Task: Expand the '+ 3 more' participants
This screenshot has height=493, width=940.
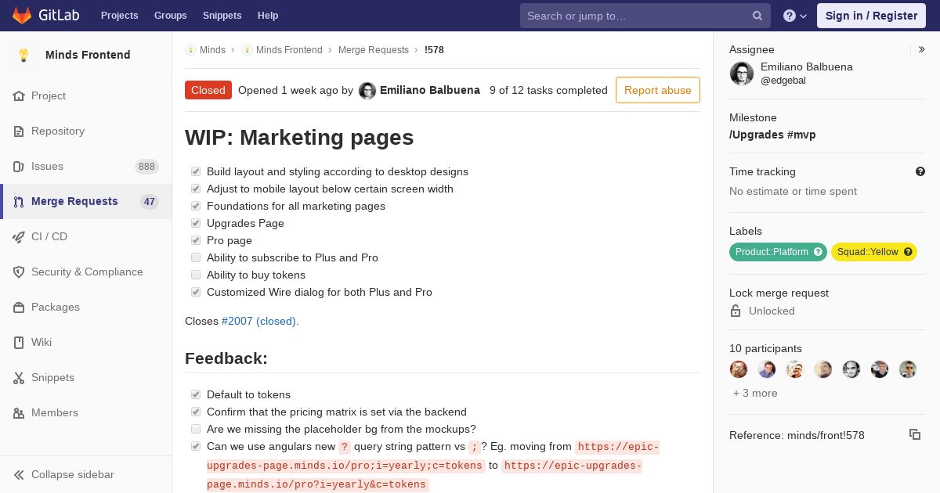Action: tap(755, 393)
